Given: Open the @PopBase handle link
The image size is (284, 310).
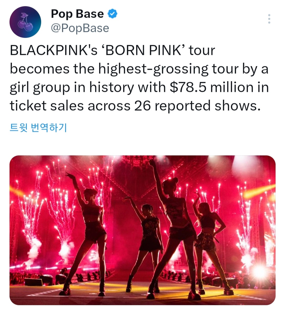Looking at the screenshot, I should [x=80, y=28].
